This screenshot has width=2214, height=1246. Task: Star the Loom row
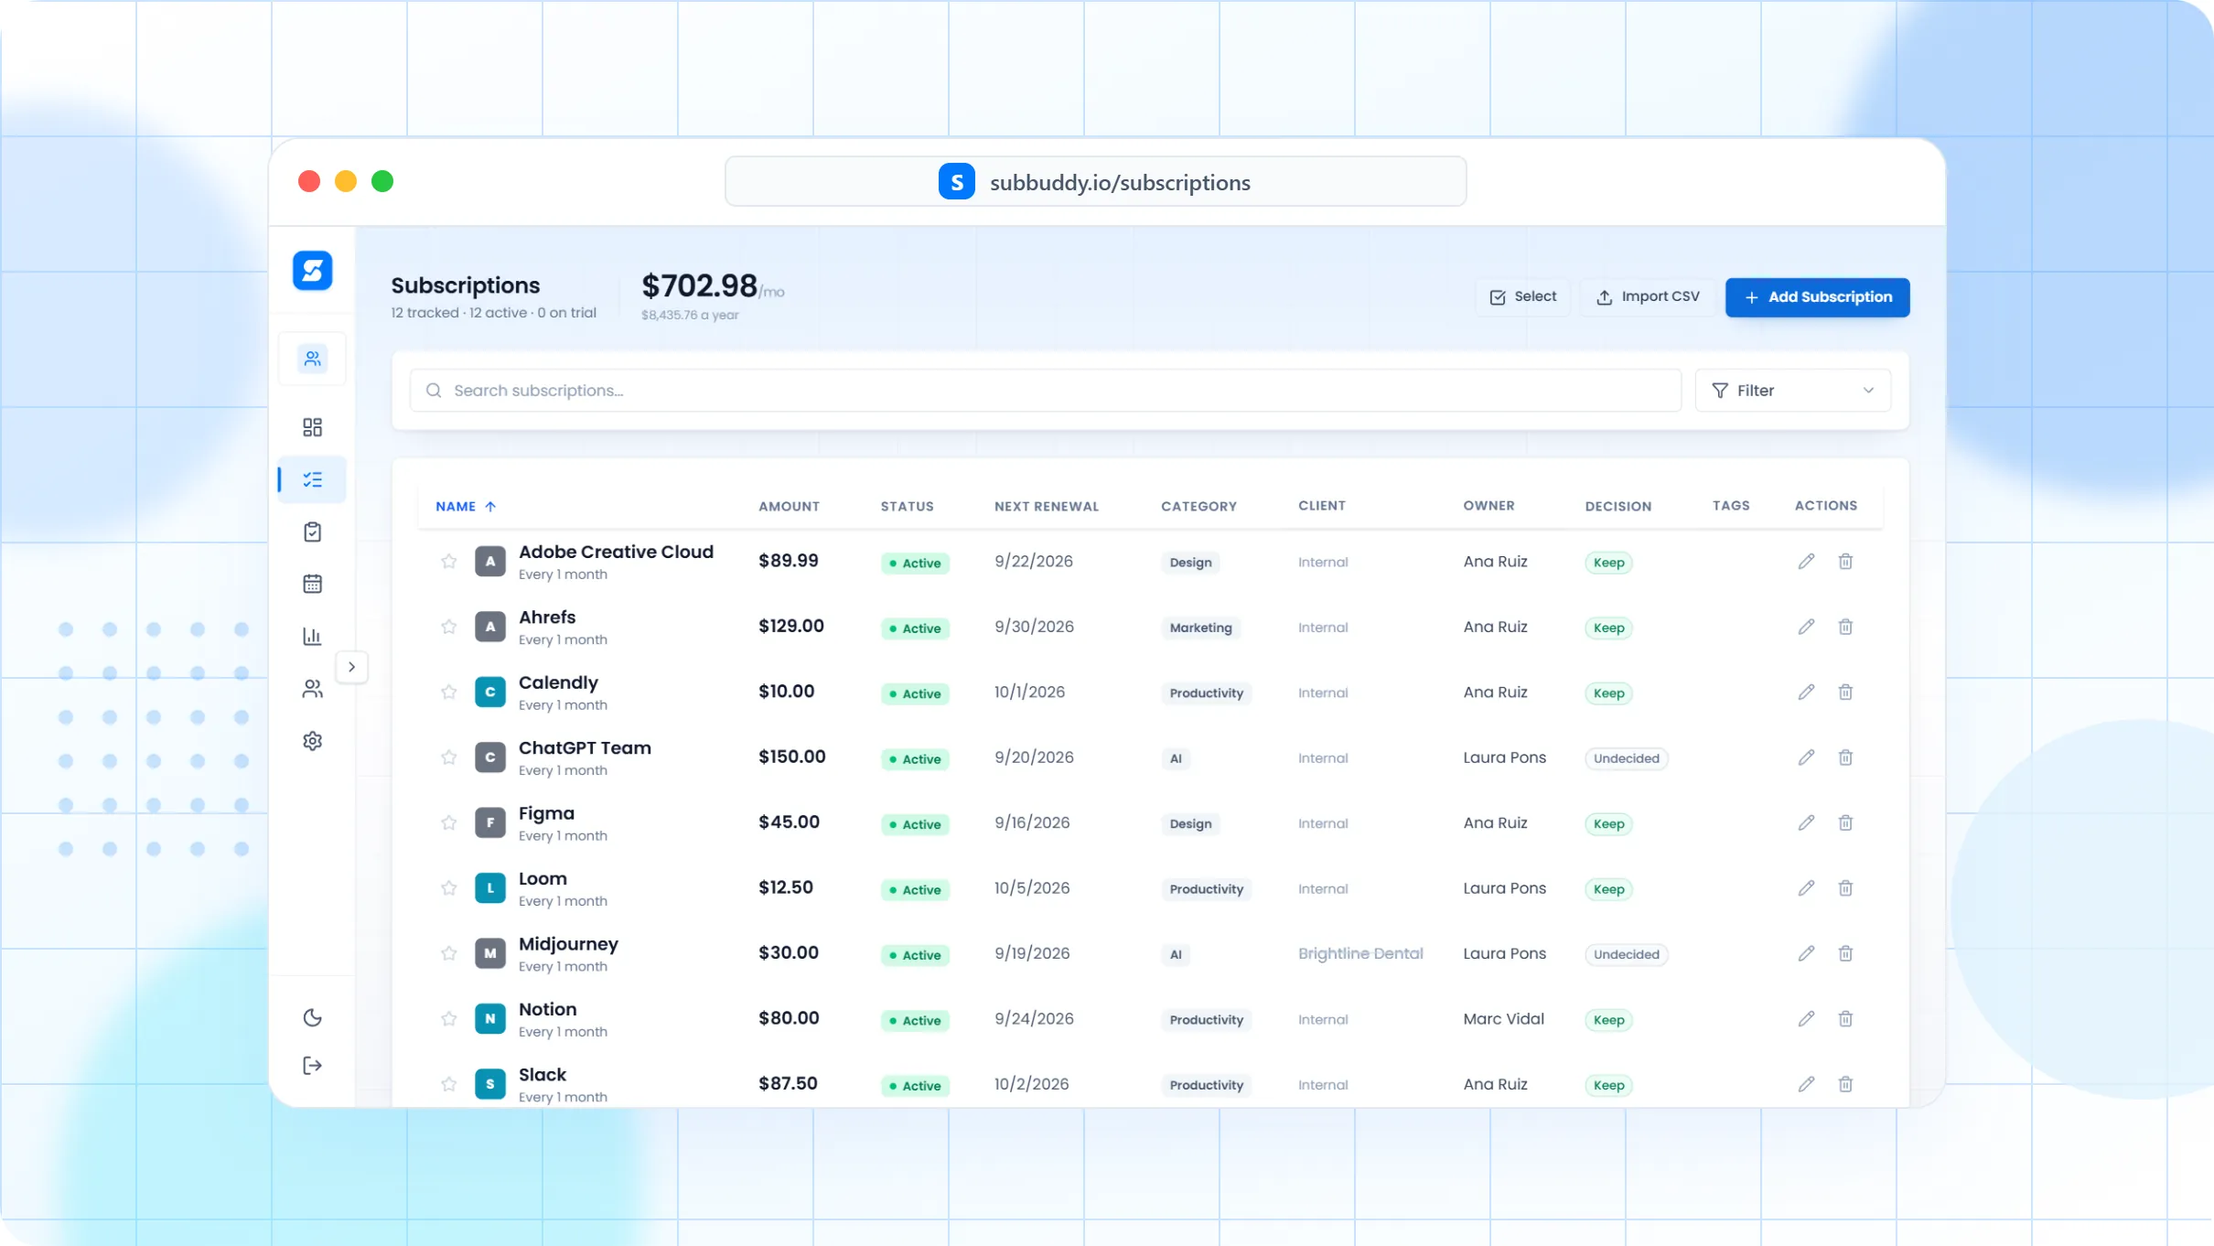pos(448,888)
